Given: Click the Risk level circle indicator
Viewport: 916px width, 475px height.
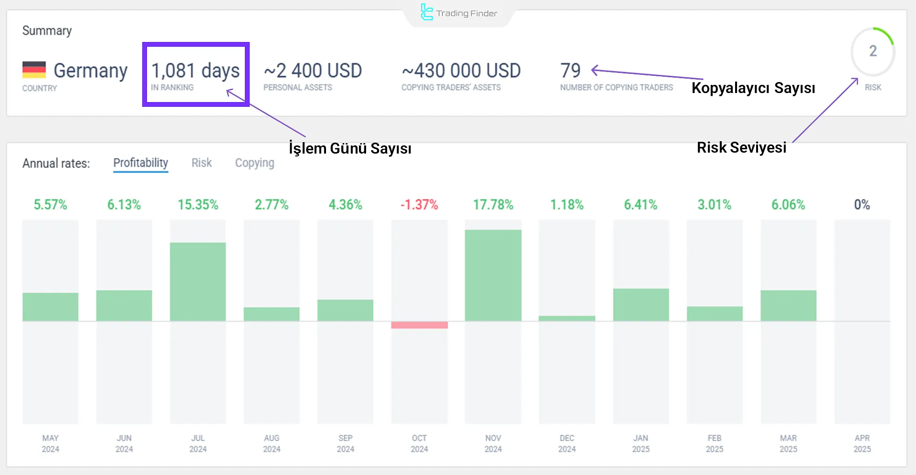Looking at the screenshot, I should coord(873,52).
